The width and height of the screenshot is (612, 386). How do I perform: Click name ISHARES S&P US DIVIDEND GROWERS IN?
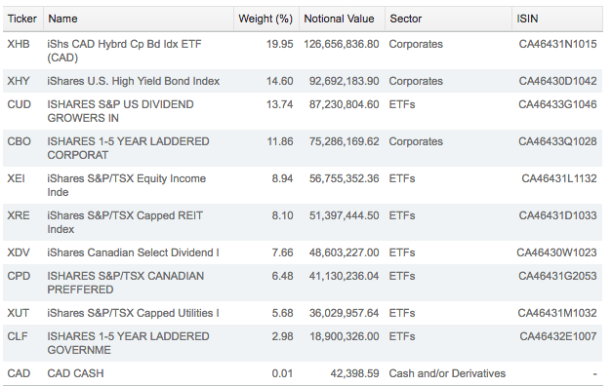tap(120, 111)
